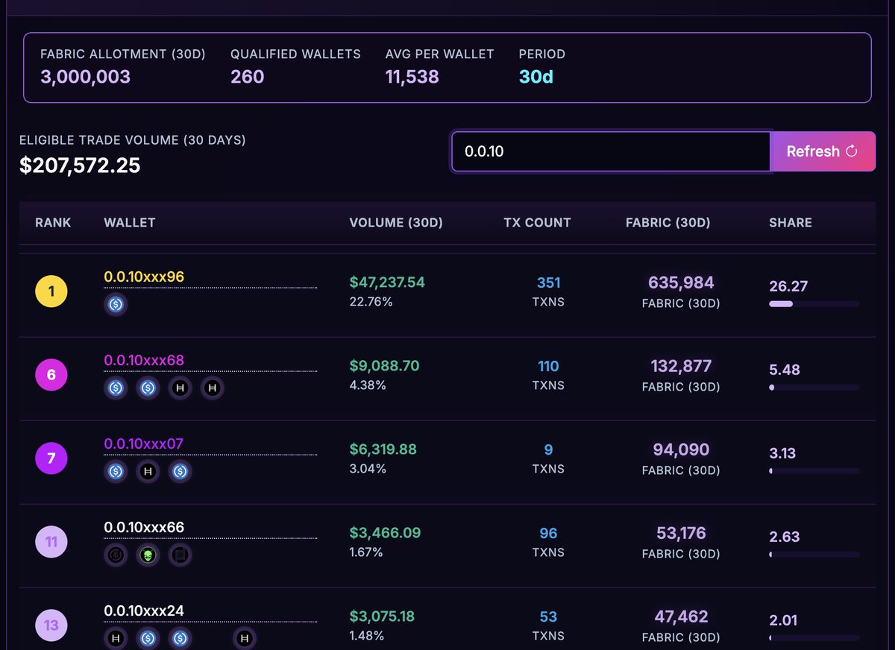Sort by the WALLET column header
The height and width of the screenshot is (650, 895).
click(130, 222)
